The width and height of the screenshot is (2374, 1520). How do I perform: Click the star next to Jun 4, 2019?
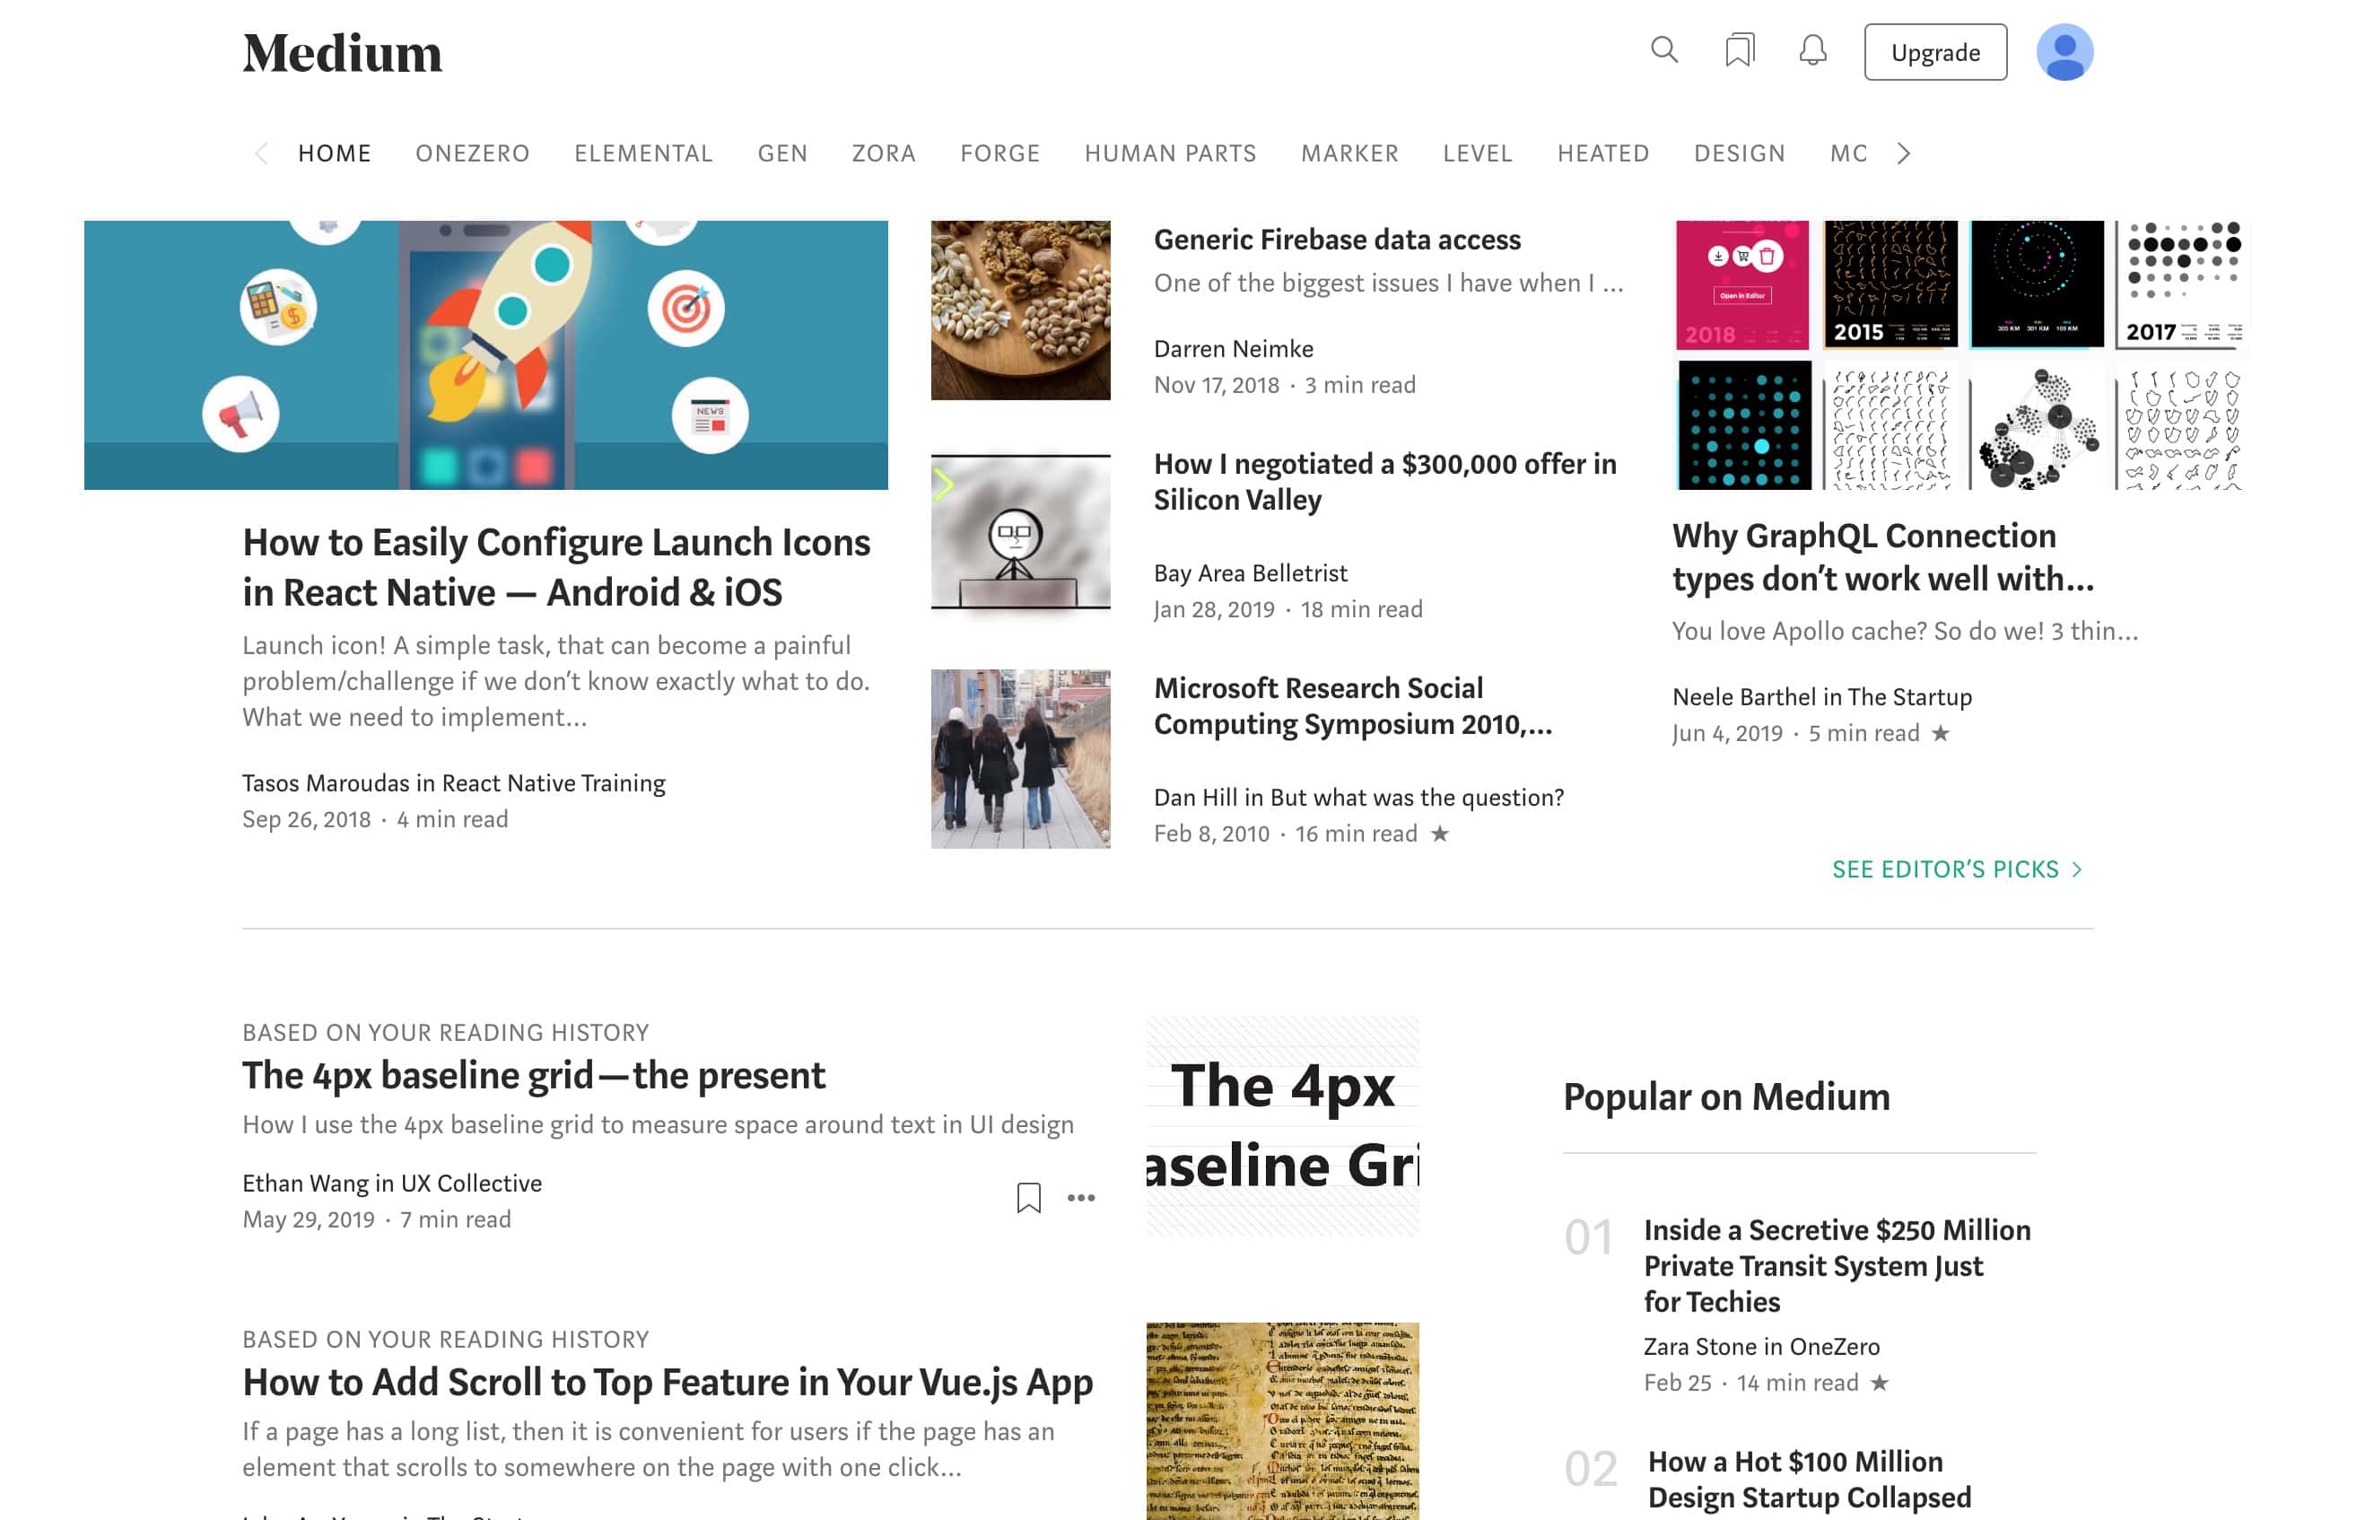1940,733
